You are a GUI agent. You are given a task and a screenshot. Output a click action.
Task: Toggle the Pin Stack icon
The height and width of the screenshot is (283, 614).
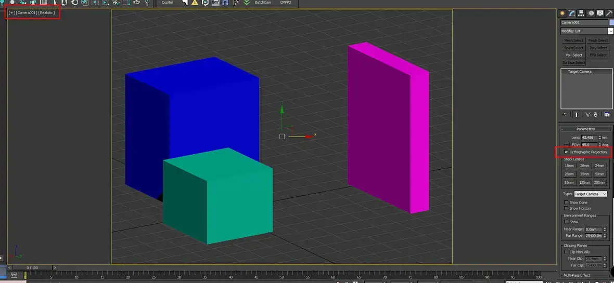(x=565, y=115)
